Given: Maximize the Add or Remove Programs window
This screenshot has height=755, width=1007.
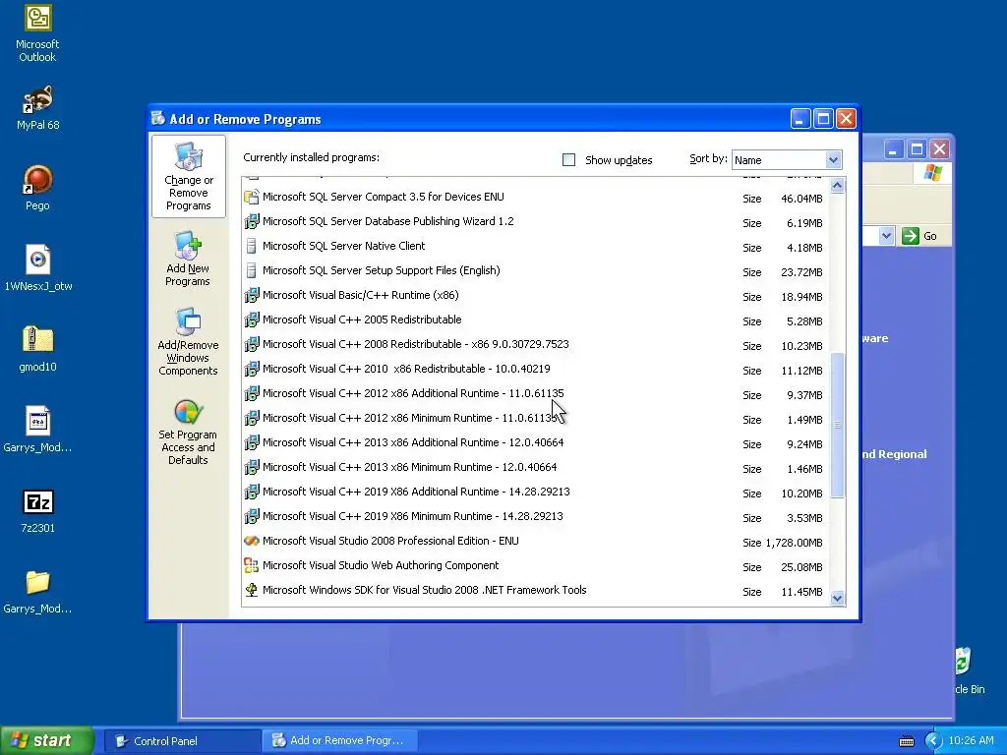Looking at the screenshot, I should click(823, 119).
